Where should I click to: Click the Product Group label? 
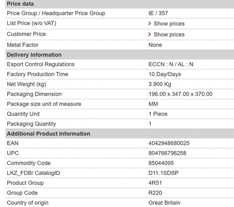(x=25, y=183)
